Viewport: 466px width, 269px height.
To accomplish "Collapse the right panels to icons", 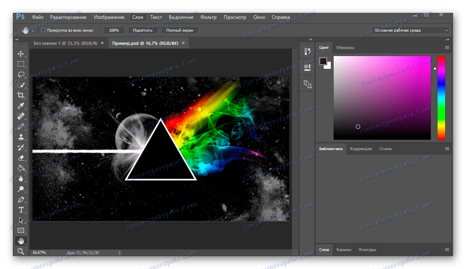I will tap(447, 40).
